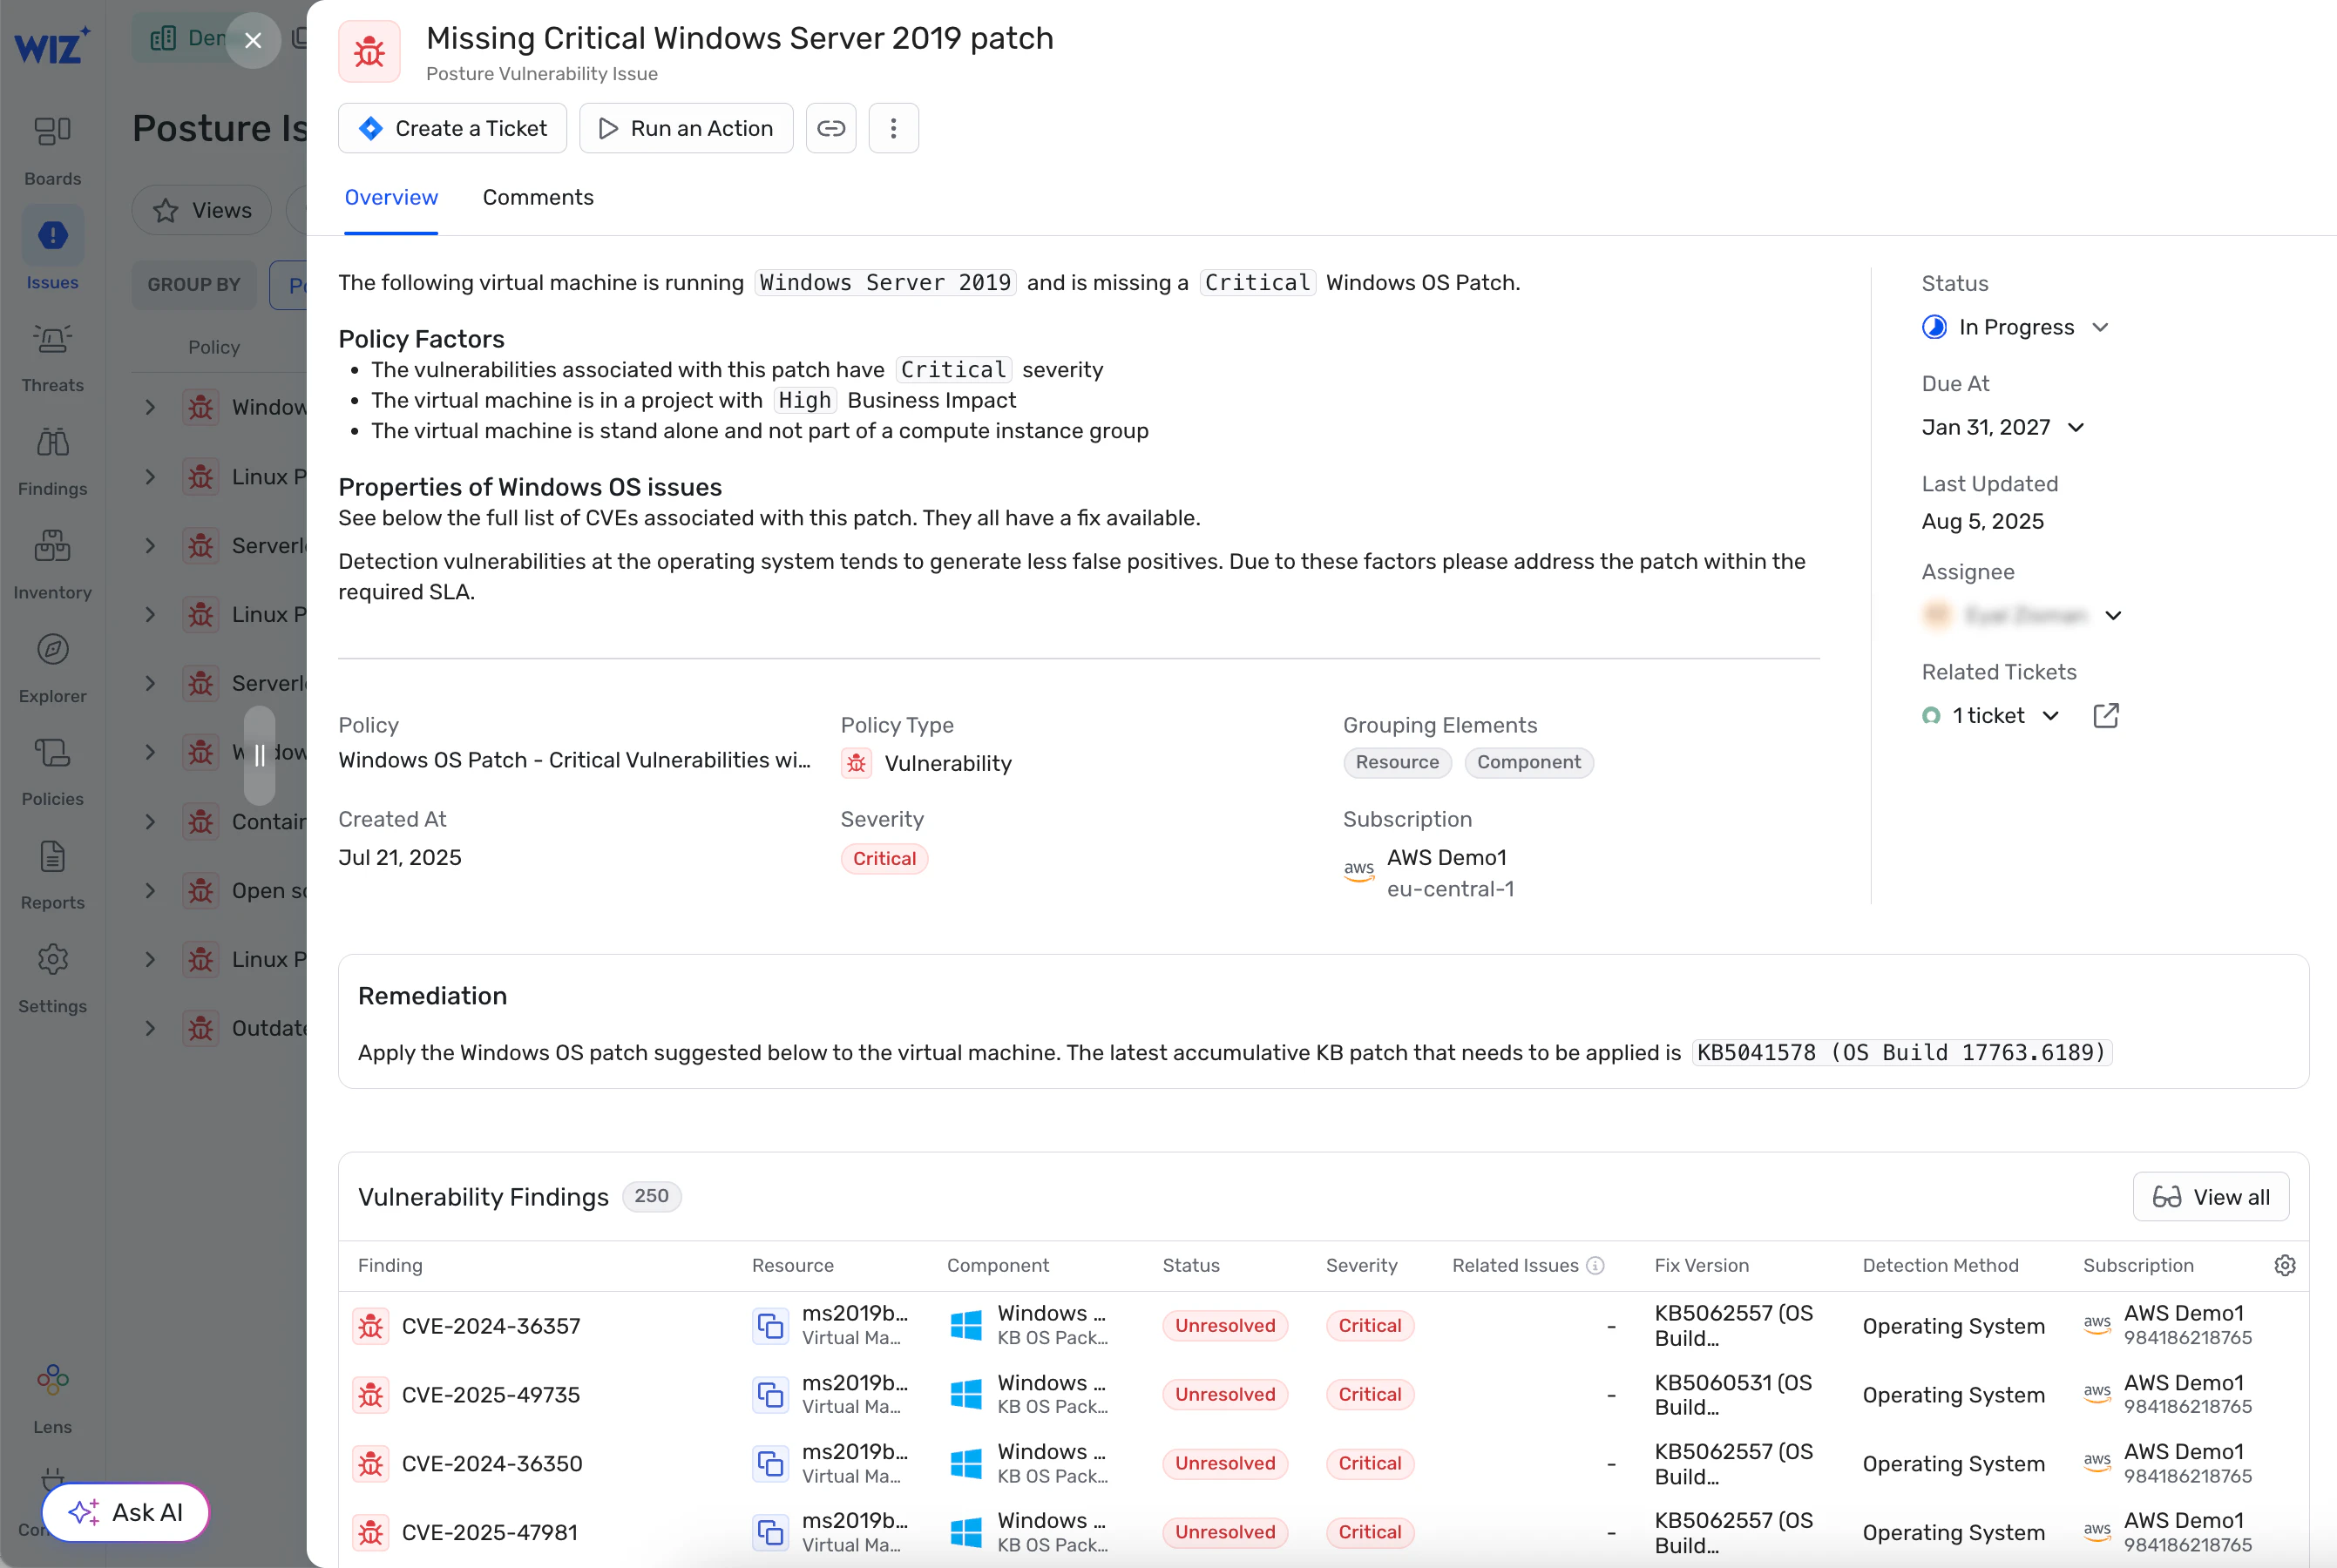Expand the first Windows policy row
The image size is (2337, 1568).
pyautogui.click(x=150, y=407)
